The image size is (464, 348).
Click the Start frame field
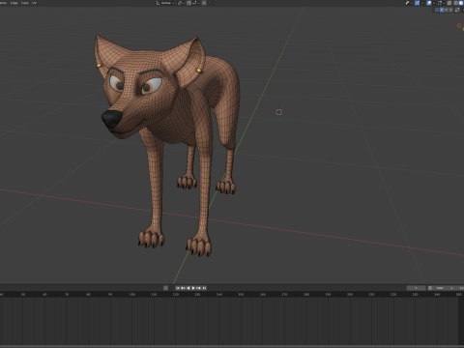coord(445,288)
